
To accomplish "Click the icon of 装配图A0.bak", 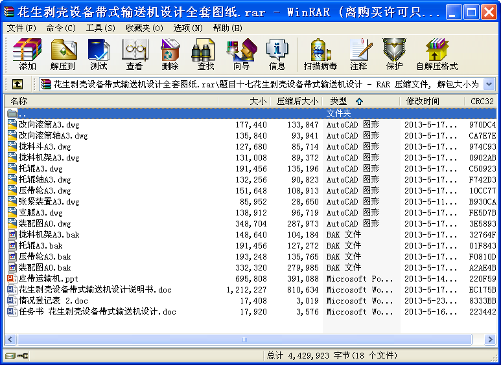I will pos(12,267).
